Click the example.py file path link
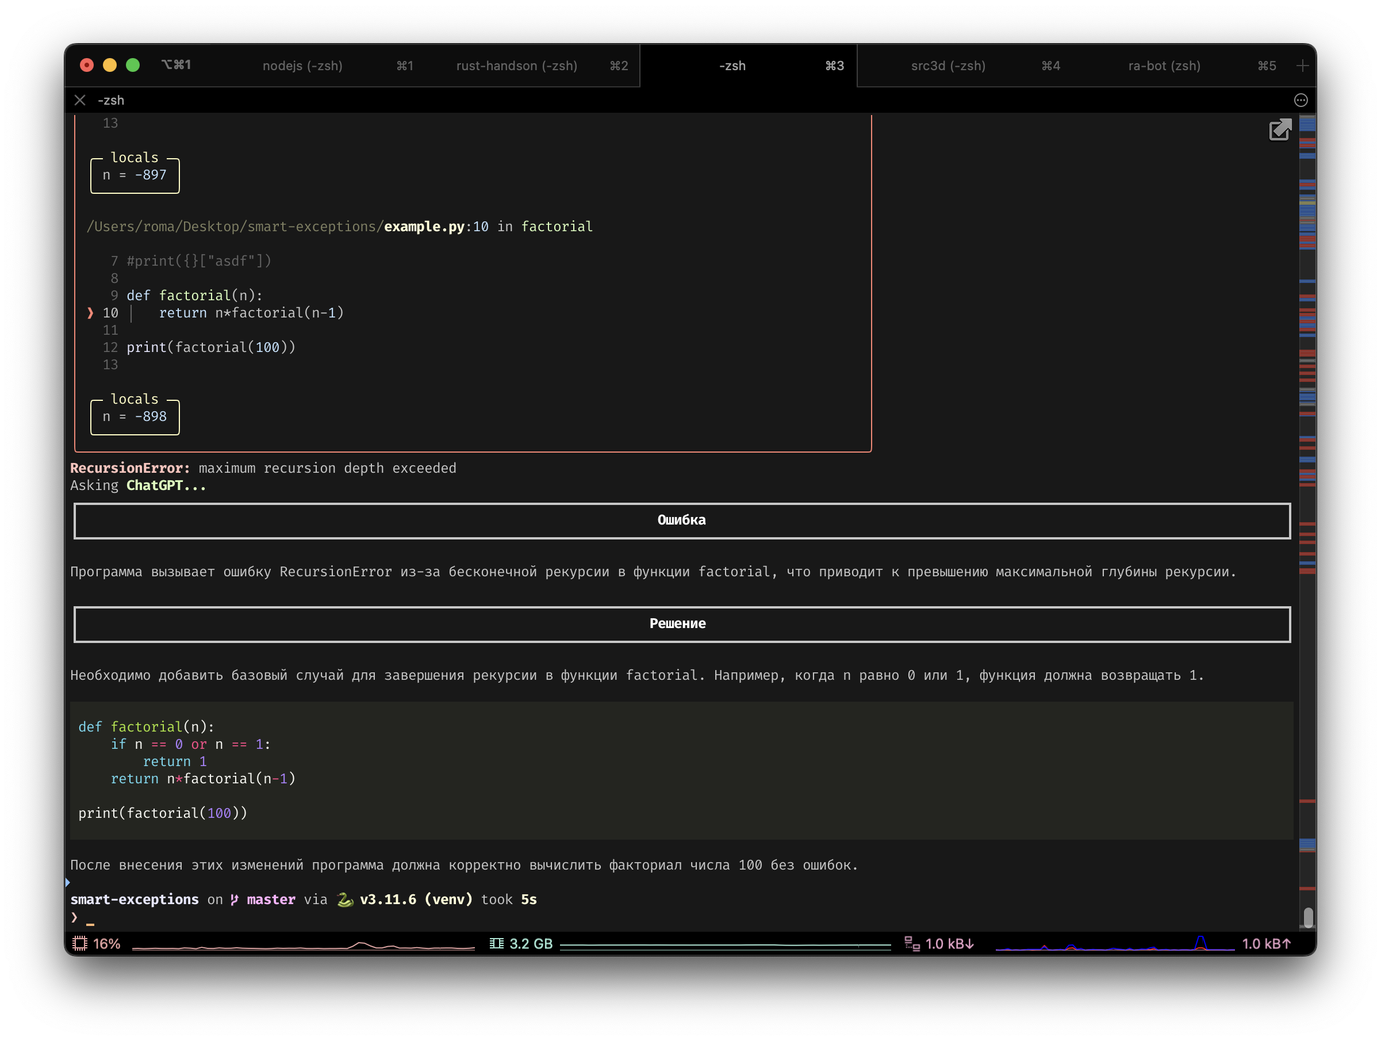This screenshot has width=1381, height=1041. click(424, 227)
